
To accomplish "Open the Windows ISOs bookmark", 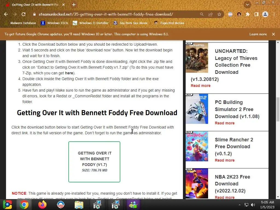I will (x=54, y=23).
